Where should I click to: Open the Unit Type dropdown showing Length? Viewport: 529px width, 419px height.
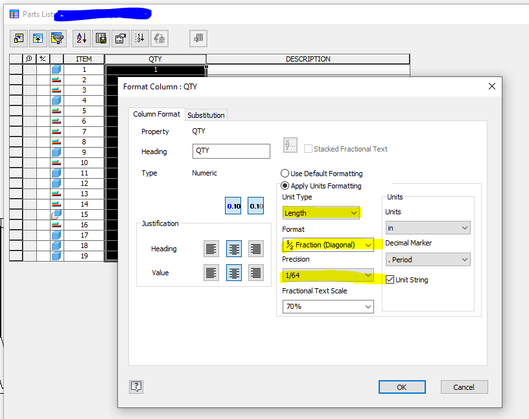click(321, 212)
